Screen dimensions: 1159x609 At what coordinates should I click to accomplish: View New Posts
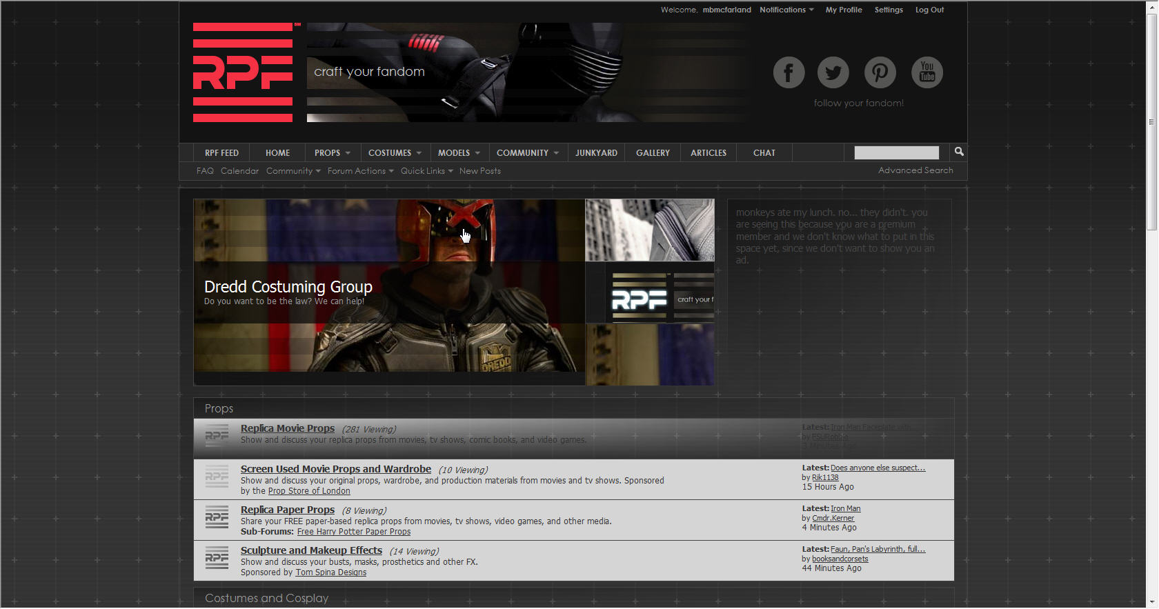pos(480,171)
